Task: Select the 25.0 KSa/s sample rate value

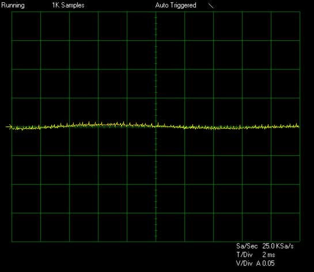Action: pyautogui.click(x=278, y=246)
